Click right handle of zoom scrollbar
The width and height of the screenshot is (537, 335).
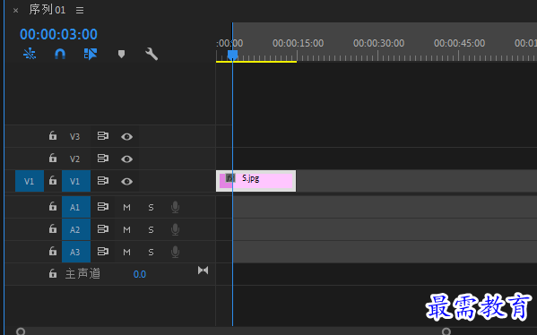click(446, 331)
